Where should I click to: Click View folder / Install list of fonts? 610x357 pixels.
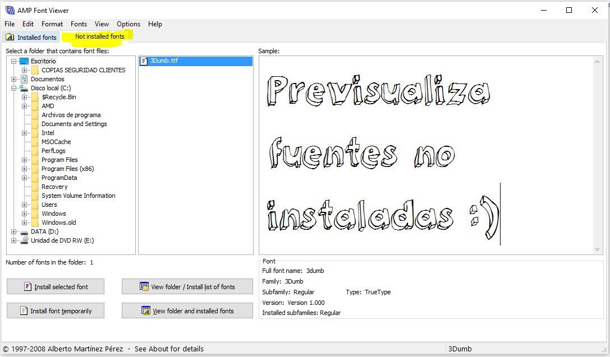pos(187,286)
